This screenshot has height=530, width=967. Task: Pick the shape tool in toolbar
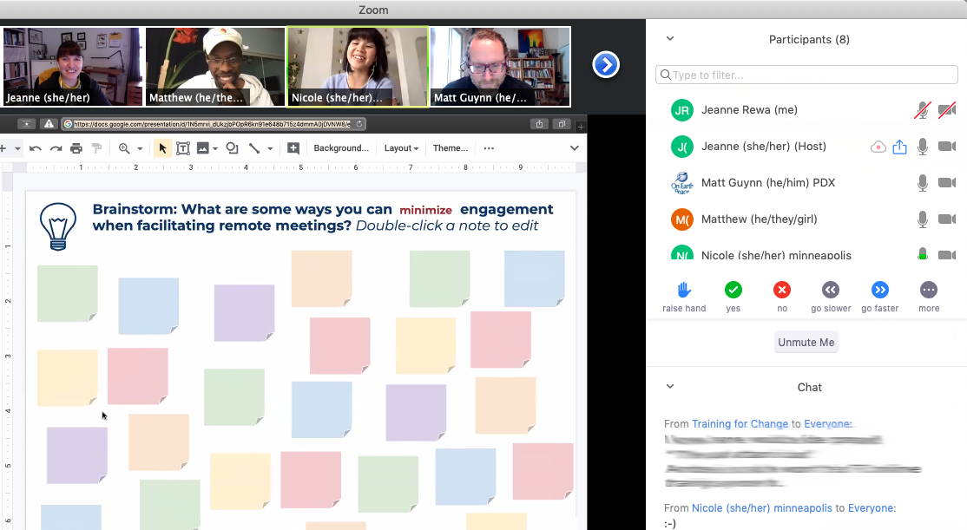pyautogui.click(x=232, y=148)
